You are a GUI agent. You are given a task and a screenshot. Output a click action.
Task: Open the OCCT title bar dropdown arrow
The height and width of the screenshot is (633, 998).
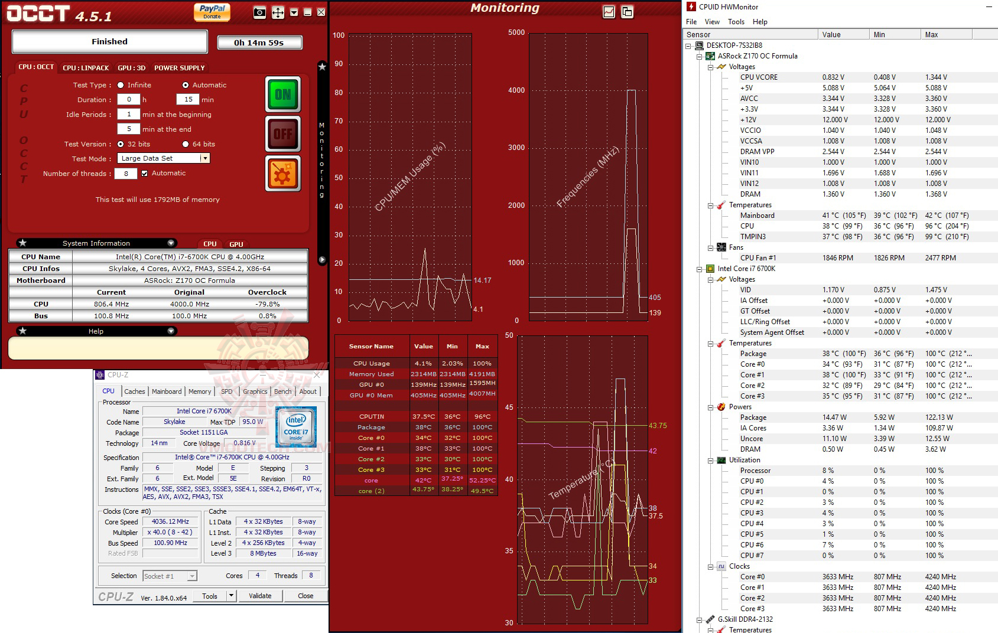pyautogui.click(x=294, y=12)
